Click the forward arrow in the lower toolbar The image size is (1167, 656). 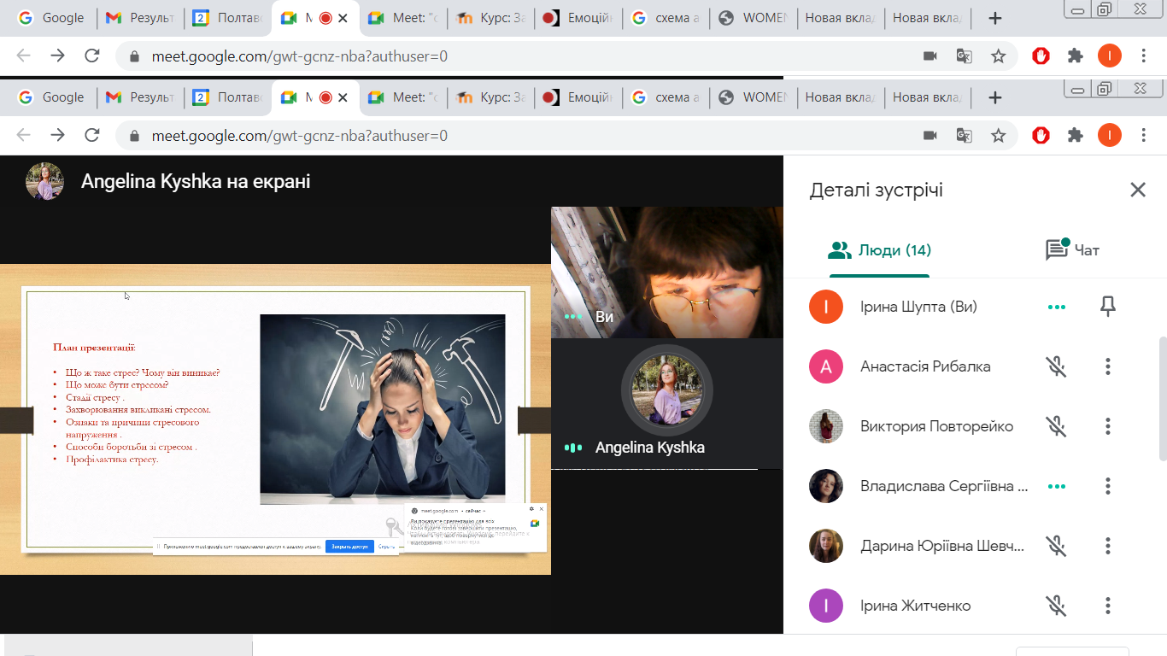pos(57,135)
